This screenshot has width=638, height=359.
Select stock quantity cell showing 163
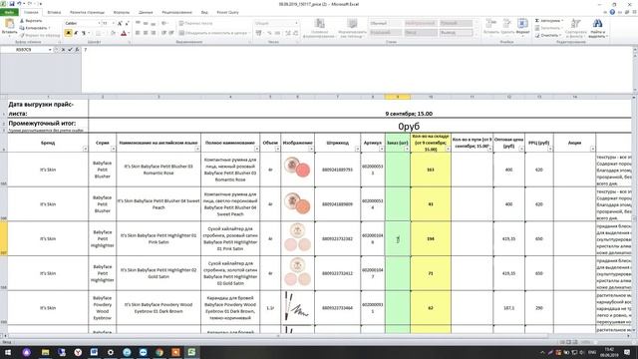click(431, 170)
